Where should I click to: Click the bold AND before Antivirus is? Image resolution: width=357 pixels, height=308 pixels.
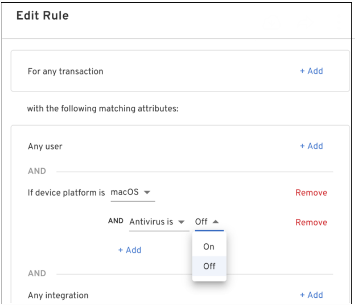[115, 221]
